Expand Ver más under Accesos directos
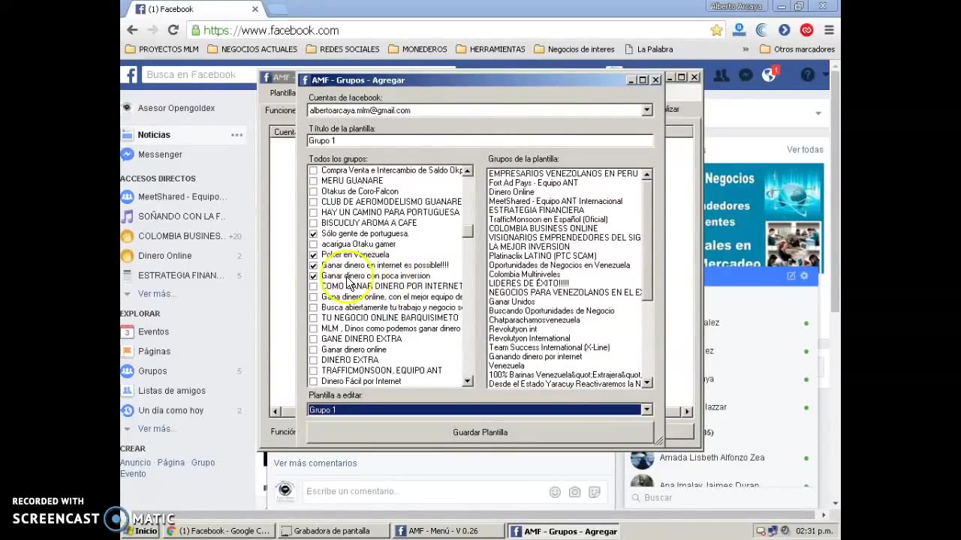The width and height of the screenshot is (961, 540). click(155, 294)
